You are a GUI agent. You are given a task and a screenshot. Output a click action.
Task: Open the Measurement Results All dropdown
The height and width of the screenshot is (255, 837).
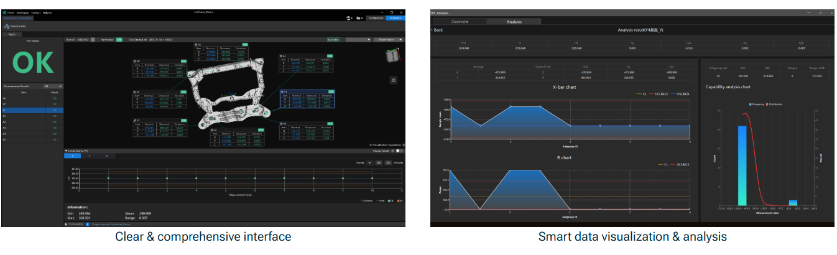[53, 86]
